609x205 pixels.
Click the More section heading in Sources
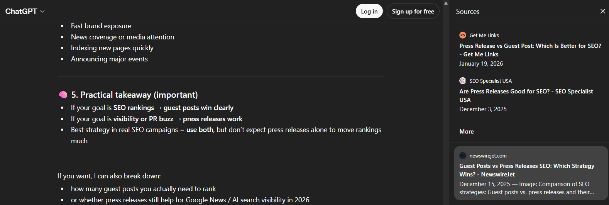coord(466,132)
